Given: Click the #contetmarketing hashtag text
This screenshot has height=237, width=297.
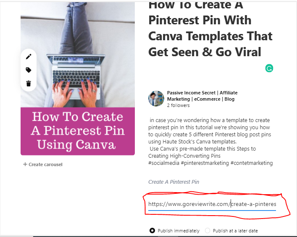Looking at the screenshot, I should [x=252, y=163].
